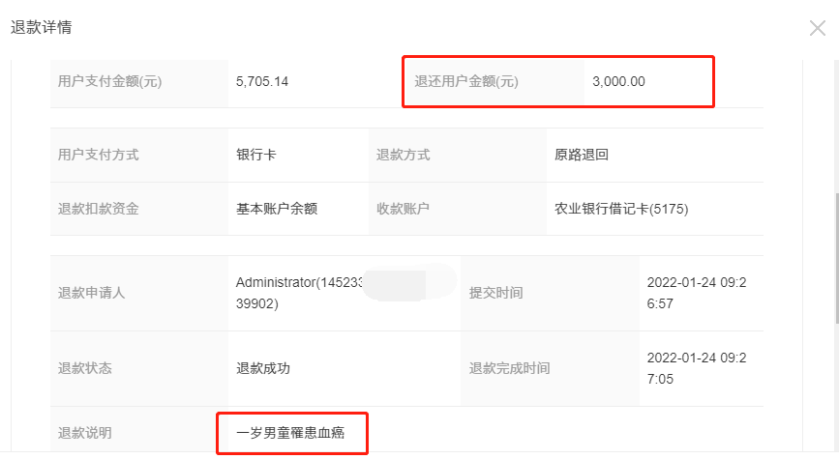Screen dimensions: 839x459
Task: Select the refunded amount 3,000.00
Action: click(618, 82)
